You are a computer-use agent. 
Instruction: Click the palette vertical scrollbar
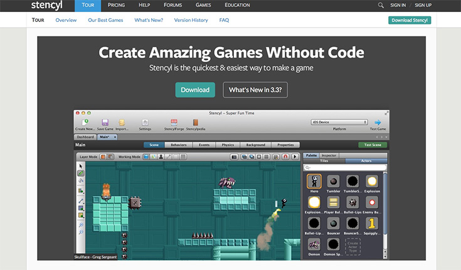point(385,215)
